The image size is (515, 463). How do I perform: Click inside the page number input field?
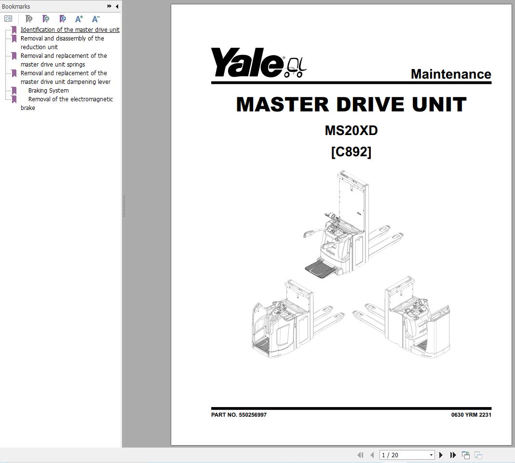(400, 455)
